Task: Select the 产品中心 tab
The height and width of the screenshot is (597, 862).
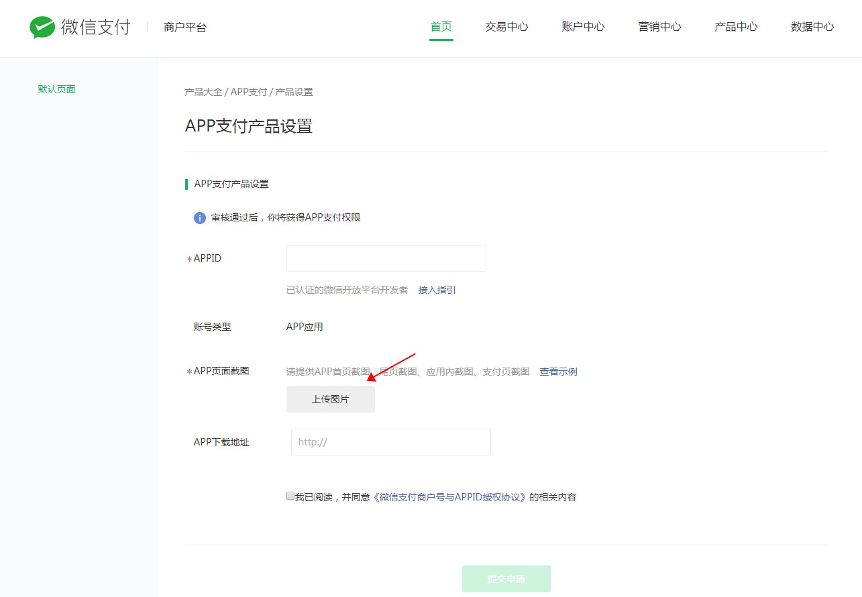Action: (x=736, y=27)
